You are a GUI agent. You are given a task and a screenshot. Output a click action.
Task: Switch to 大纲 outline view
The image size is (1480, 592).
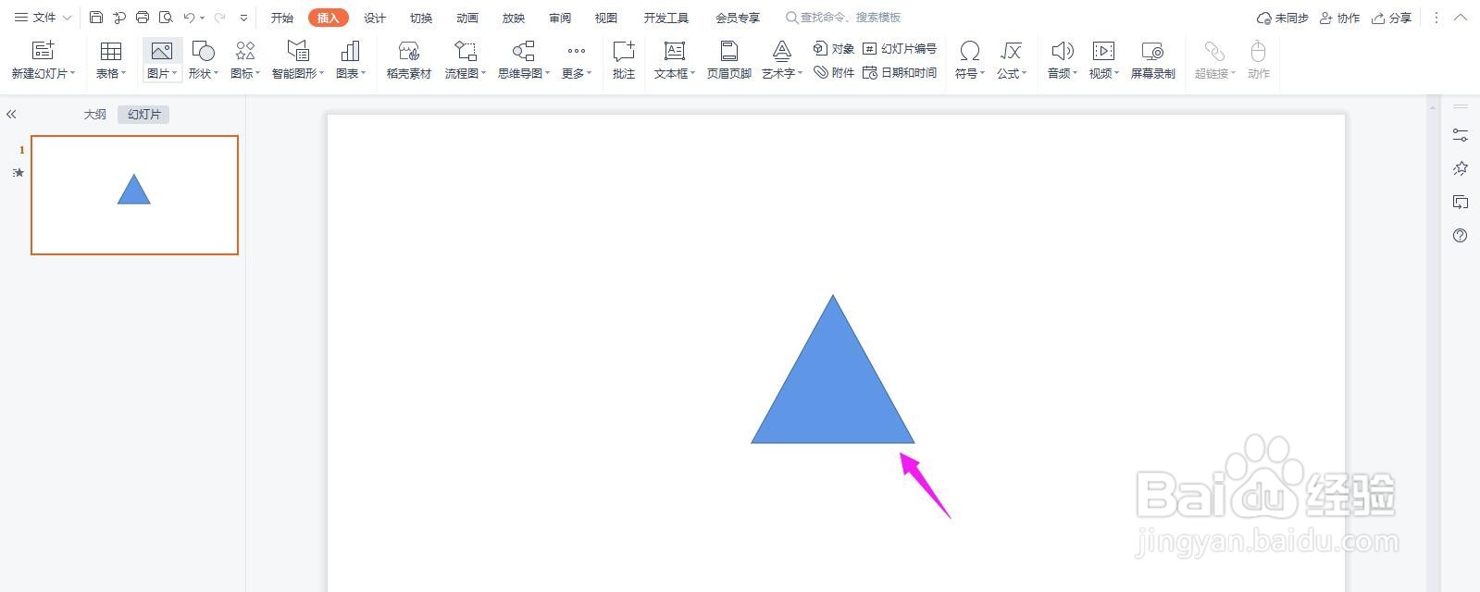click(x=95, y=115)
